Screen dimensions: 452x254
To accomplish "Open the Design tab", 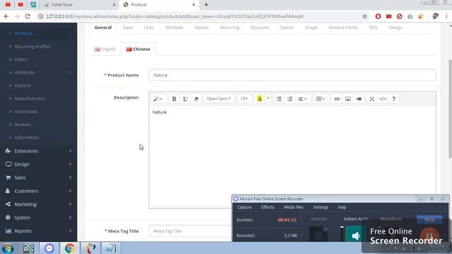I will point(395,28).
